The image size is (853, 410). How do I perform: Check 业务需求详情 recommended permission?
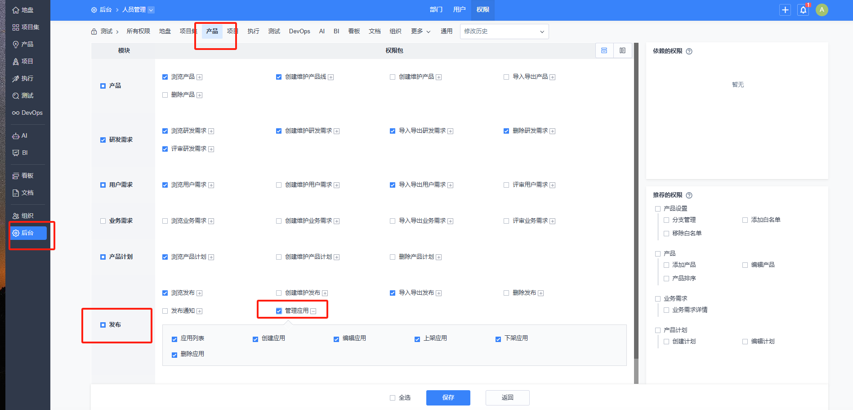coord(666,310)
